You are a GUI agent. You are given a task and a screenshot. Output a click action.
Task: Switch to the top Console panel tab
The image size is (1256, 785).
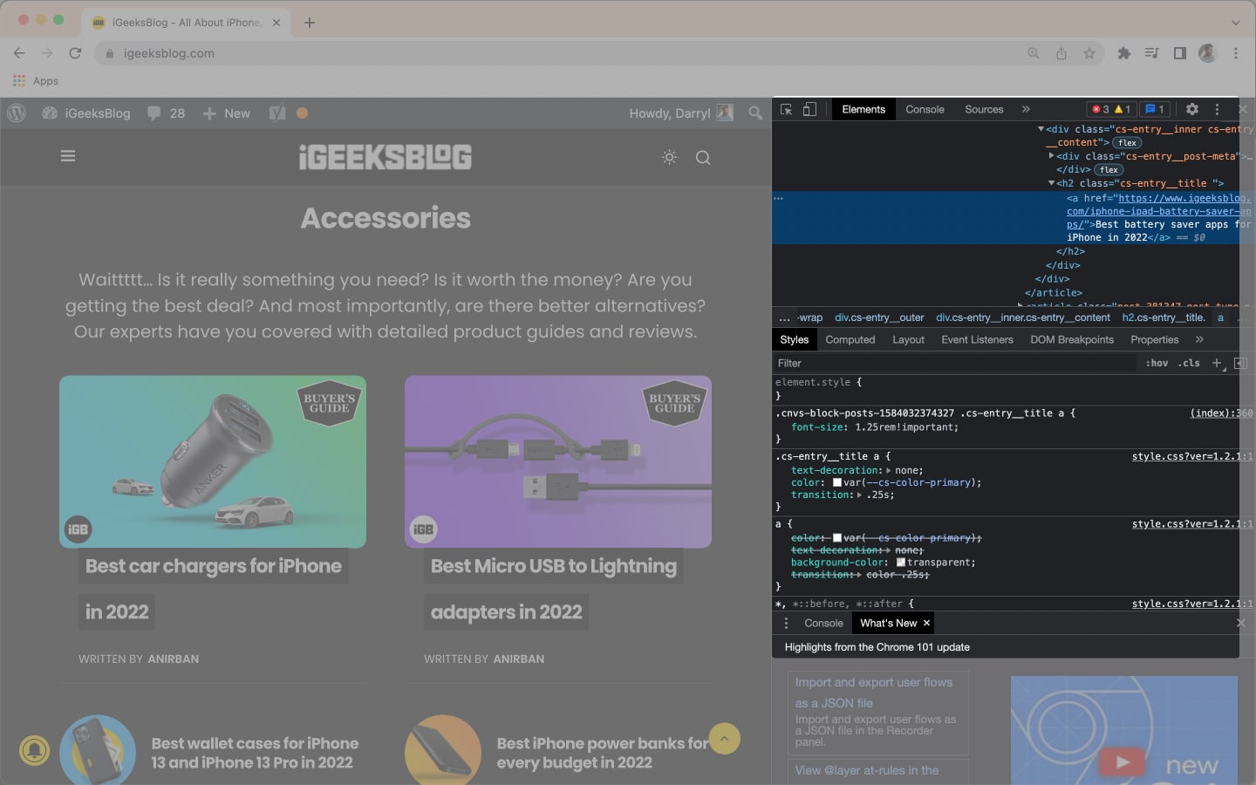pos(925,109)
